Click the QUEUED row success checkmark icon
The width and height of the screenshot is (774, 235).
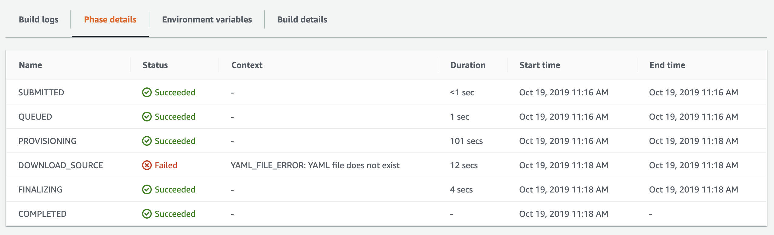click(147, 117)
